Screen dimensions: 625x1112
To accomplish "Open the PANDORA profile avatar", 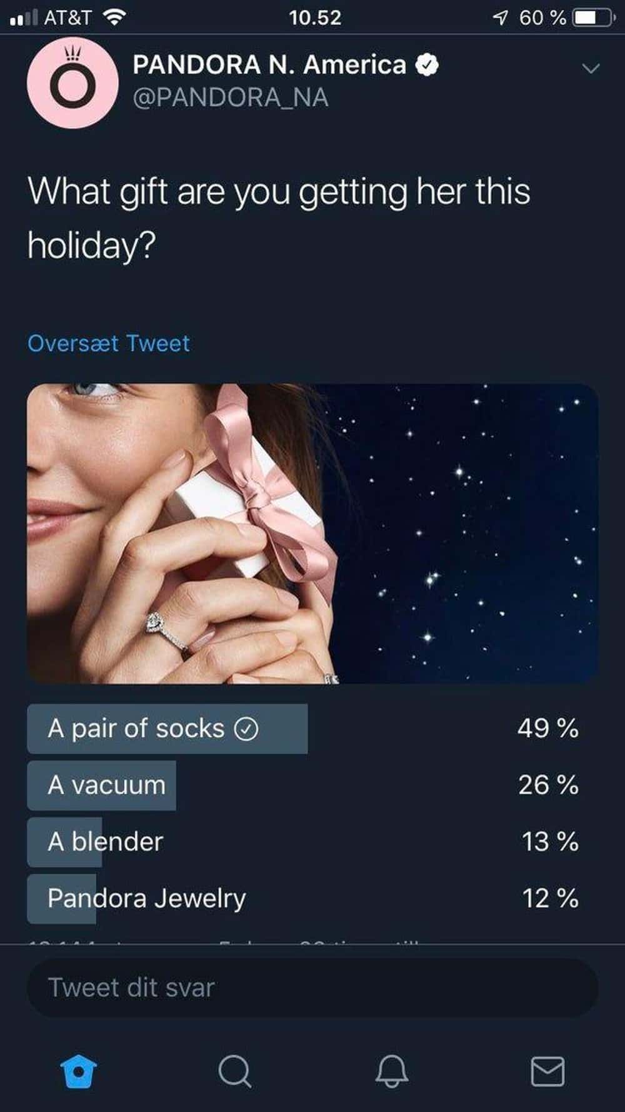I will [72, 83].
